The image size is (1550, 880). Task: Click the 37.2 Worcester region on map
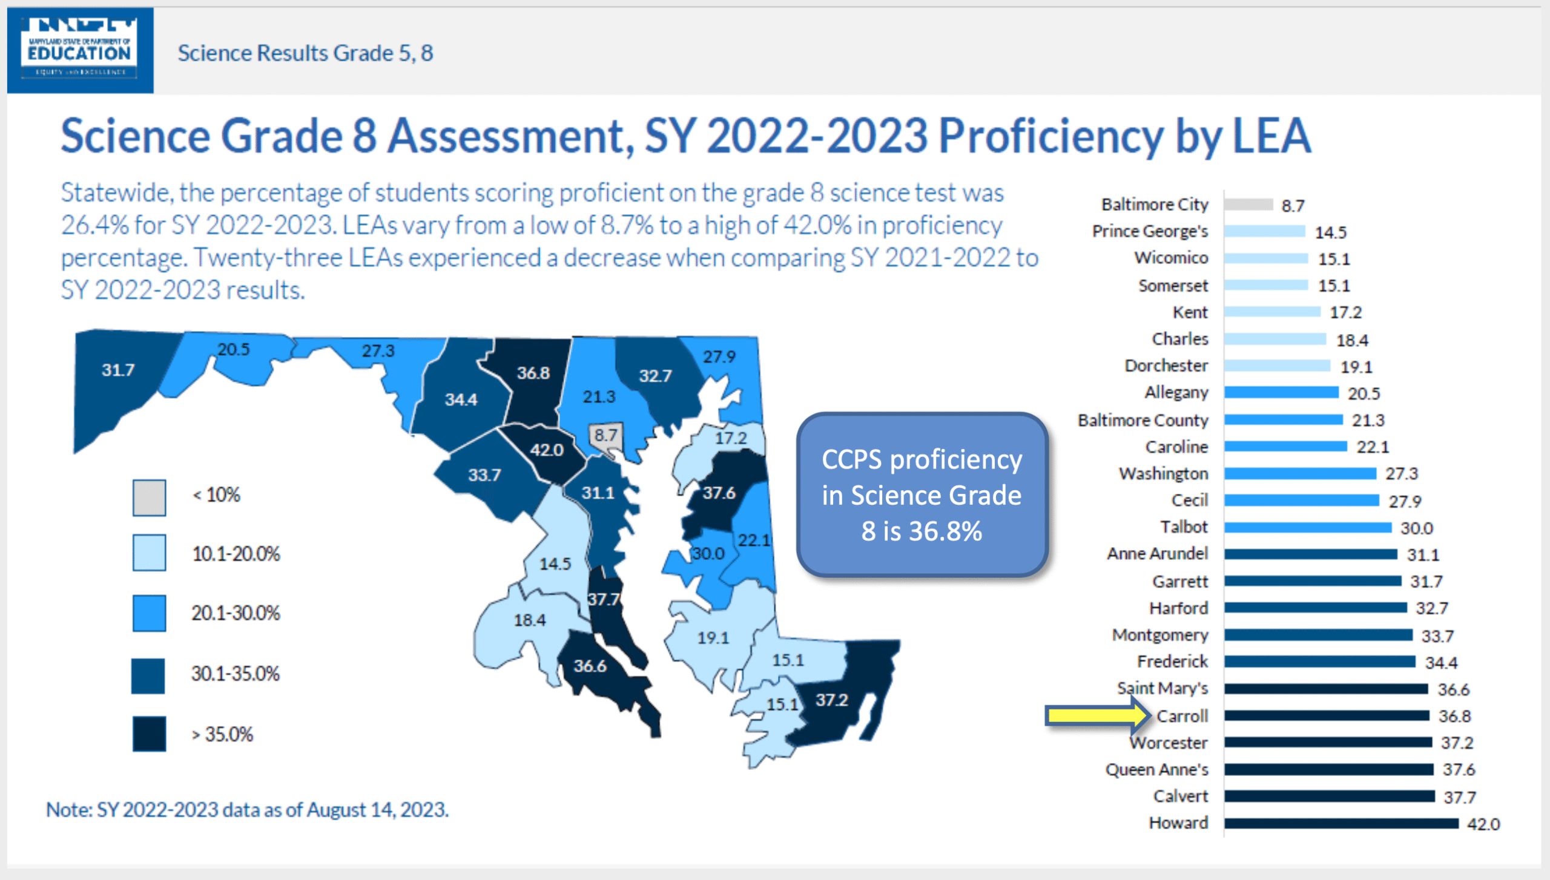(831, 700)
